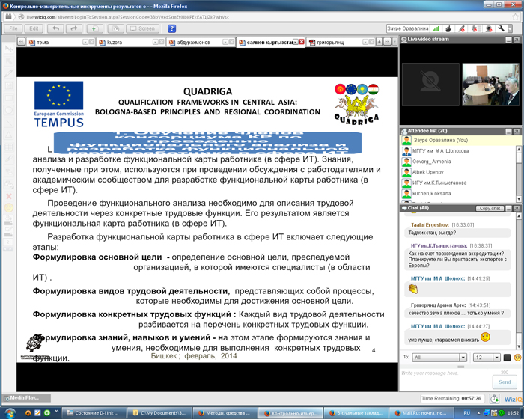Open the stroke color pencil swatch

[x=9, y=231]
